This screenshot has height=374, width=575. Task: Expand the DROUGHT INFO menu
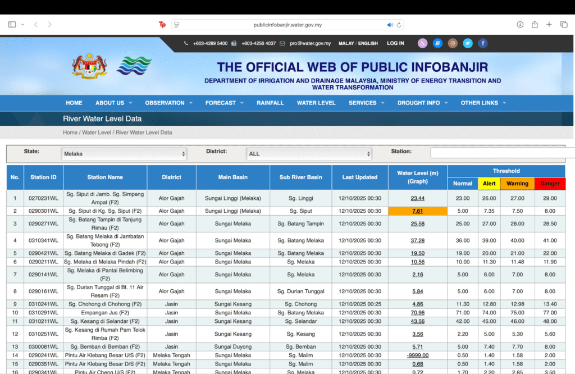click(x=423, y=103)
